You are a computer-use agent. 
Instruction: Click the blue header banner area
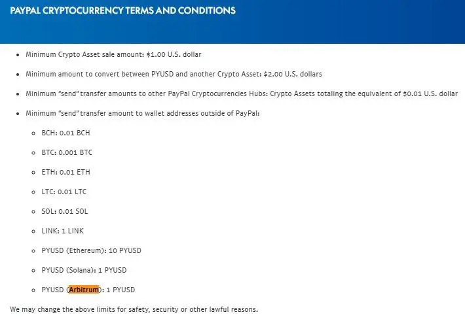(232, 22)
